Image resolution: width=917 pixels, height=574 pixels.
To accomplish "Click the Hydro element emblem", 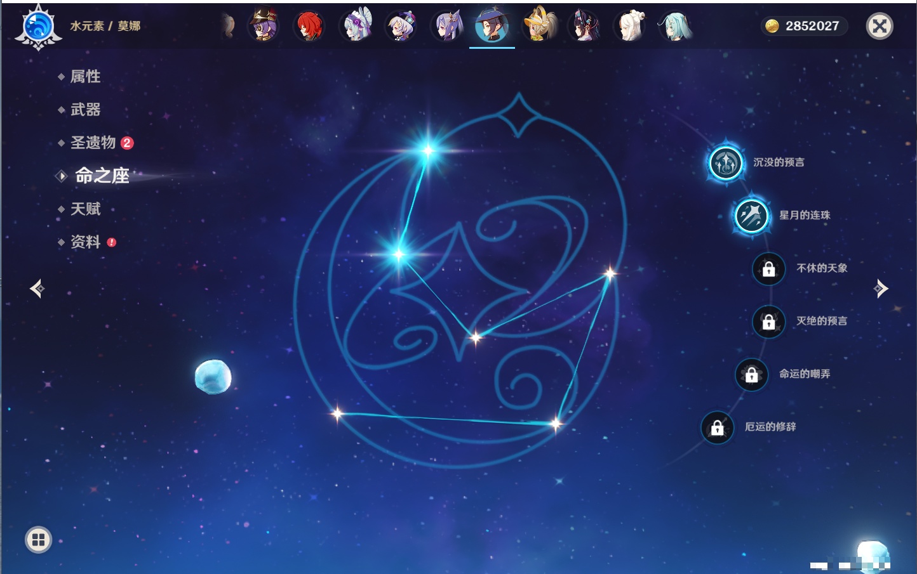I will [x=38, y=27].
